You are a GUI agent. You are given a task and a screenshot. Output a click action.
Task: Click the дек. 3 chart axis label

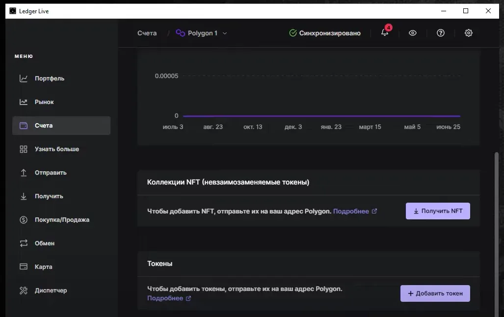[x=293, y=127]
